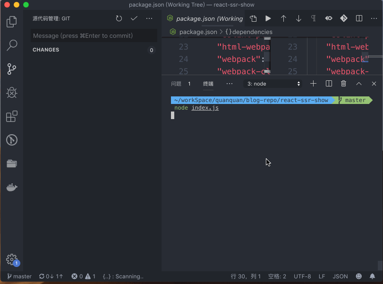
Task: Open the Explorer view in the activity bar
Action: tap(11, 22)
